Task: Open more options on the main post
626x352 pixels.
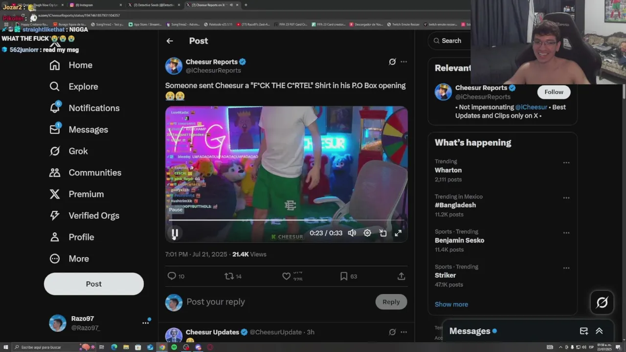Action: tap(403, 62)
